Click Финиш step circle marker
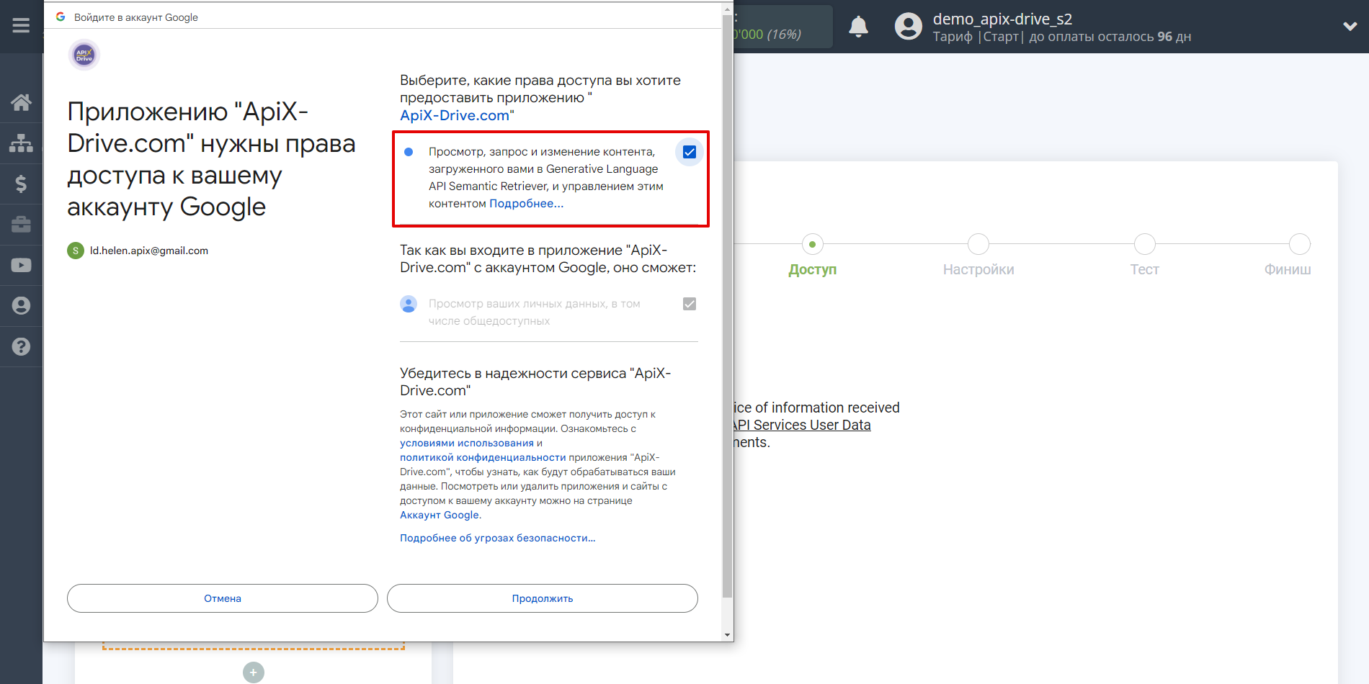The height and width of the screenshot is (684, 1369). 1300,244
